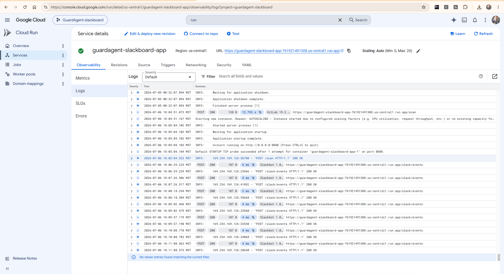Copy the service URL to clipboard
Image resolution: width=504 pixels, height=274 pixels.
click(349, 51)
